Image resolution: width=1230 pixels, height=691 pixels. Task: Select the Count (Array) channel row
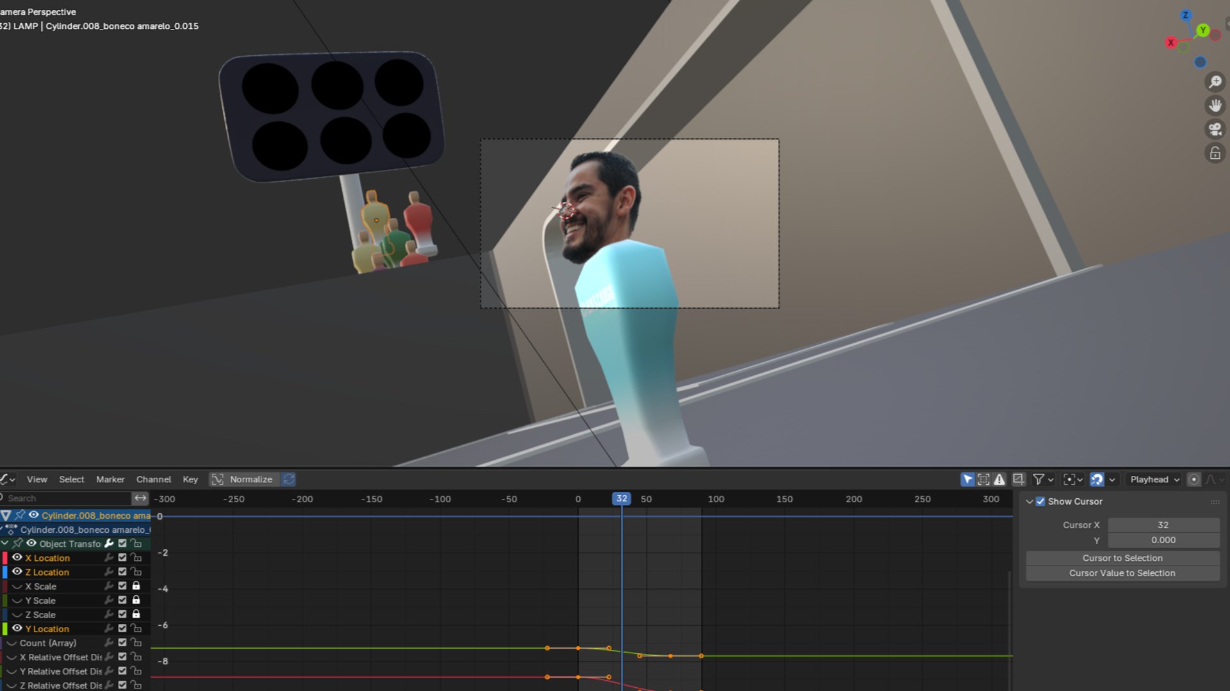point(76,642)
